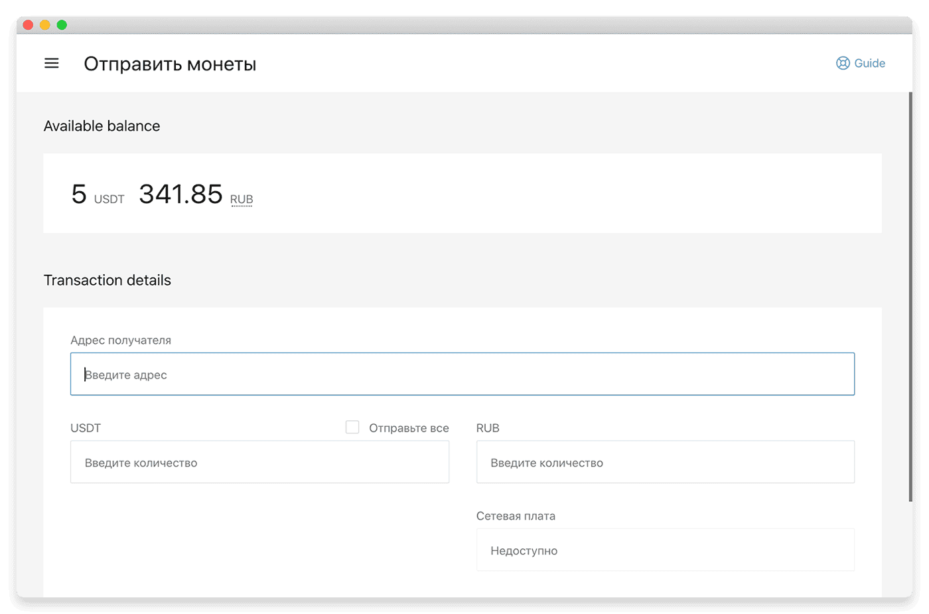
Task: Close the window with the red button
Action: [x=28, y=25]
